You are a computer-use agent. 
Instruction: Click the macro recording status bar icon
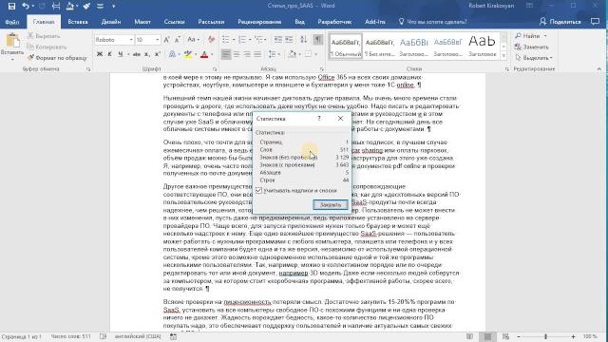point(173,336)
